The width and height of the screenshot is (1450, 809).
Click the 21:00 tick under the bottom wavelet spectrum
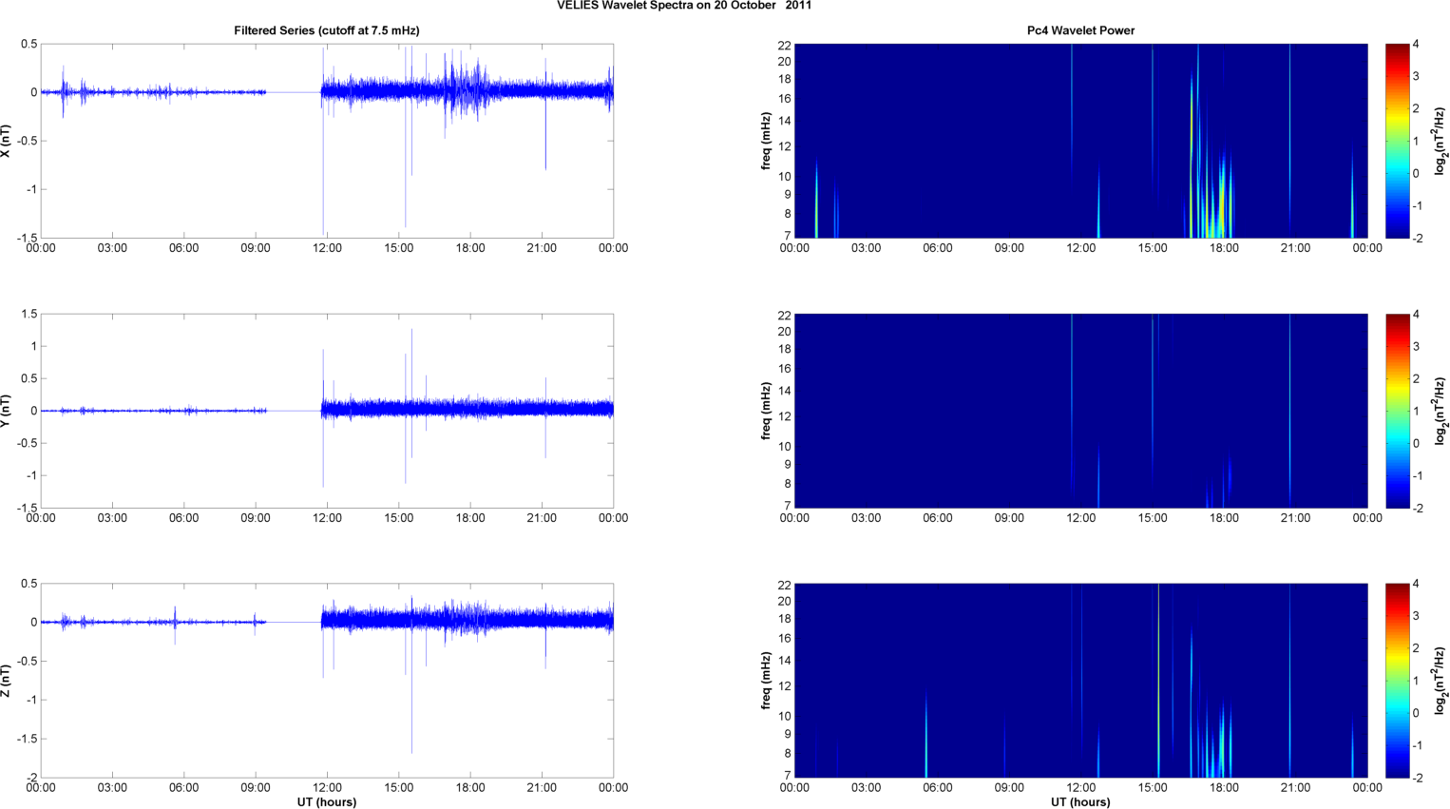[1295, 787]
